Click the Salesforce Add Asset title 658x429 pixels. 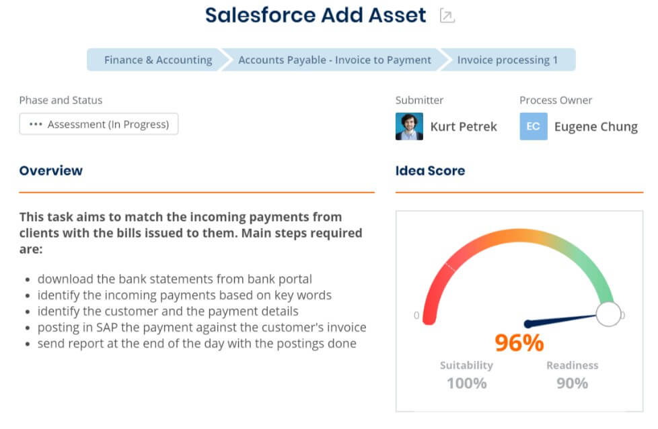316,15
